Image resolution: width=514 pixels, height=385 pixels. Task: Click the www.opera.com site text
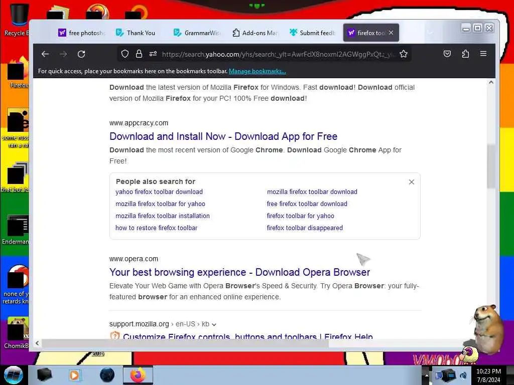click(x=134, y=259)
